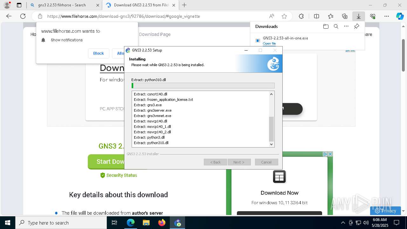Image resolution: width=407 pixels, height=229 pixels.
Task: Open more options in Downloads panel
Action: coord(346,26)
